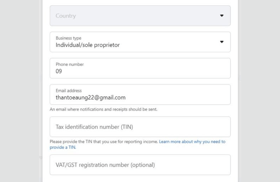Click the 'Phone number' field label
This screenshot has height=182, width=280.
[x=69, y=64]
